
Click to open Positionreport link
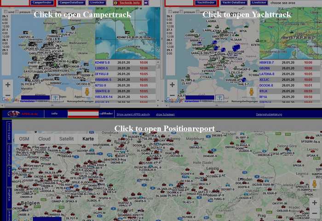point(165,128)
